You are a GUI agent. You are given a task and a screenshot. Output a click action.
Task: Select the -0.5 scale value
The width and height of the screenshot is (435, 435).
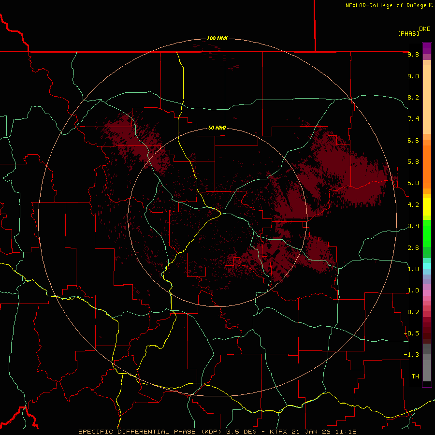click(x=411, y=333)
